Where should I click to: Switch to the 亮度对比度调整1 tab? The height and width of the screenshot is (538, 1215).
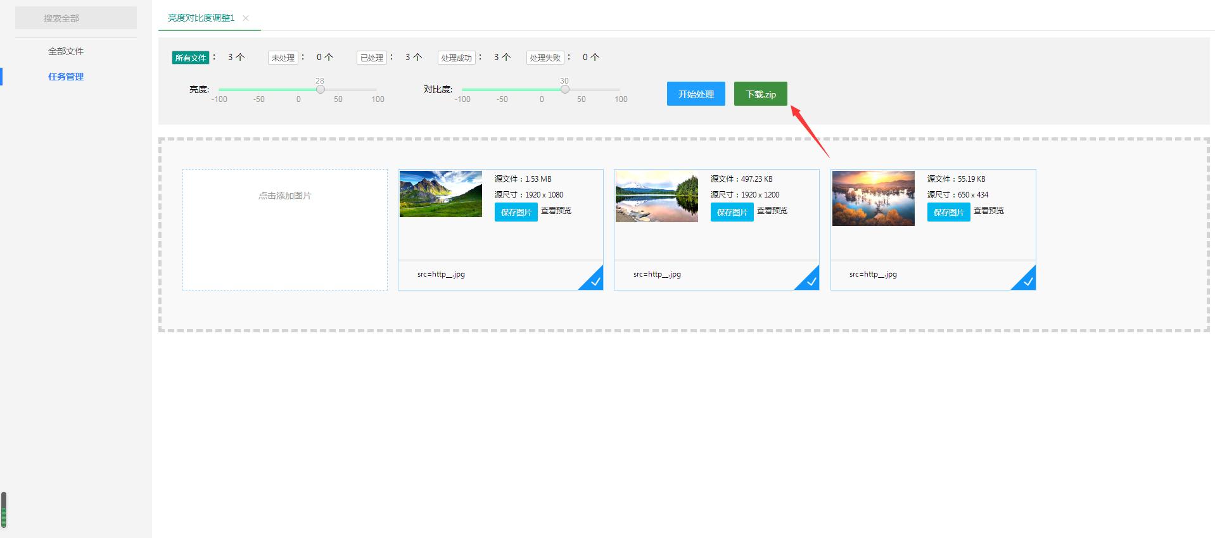tap(201, 18)
